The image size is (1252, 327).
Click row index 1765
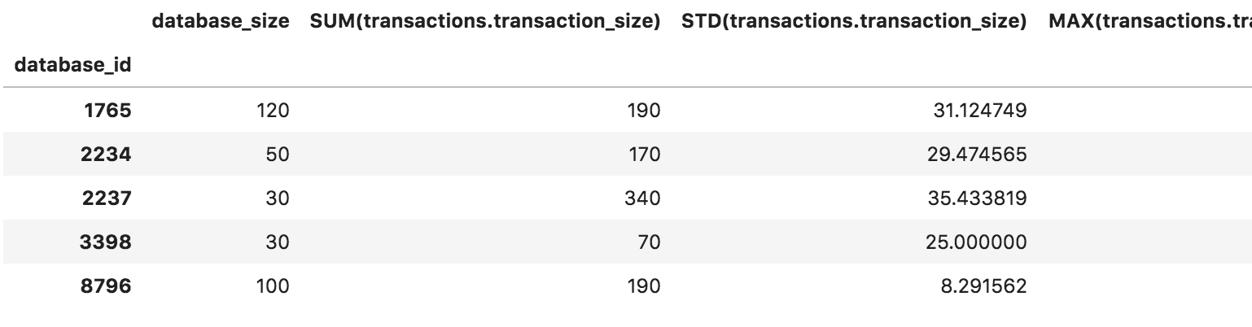(x=107, y=110)
